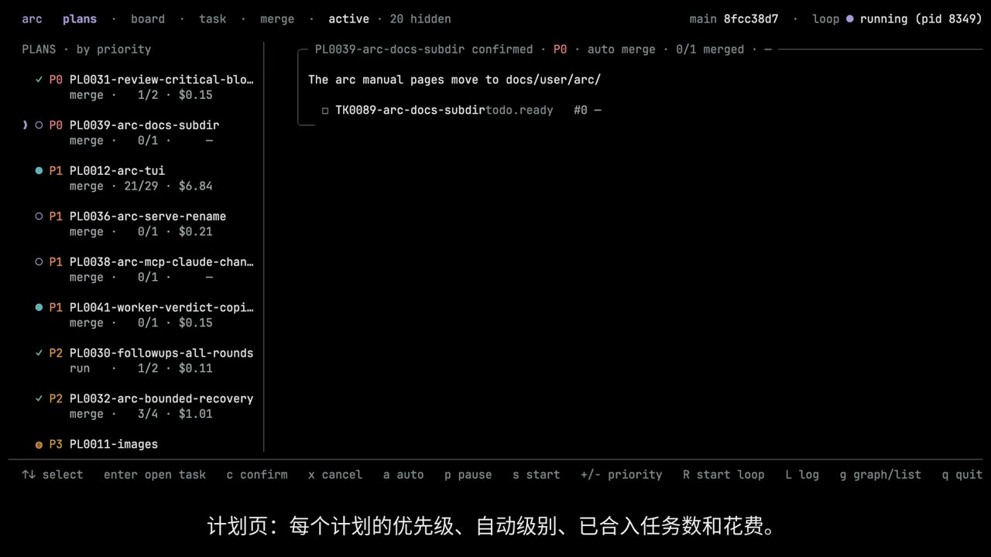Click the a auto shortcut
The width and height of the screenshot is (991, 557).
point(403,475)
